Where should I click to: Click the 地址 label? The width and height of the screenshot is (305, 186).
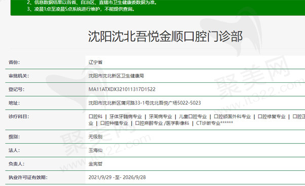pyautogui.click(x=14, y=103)
